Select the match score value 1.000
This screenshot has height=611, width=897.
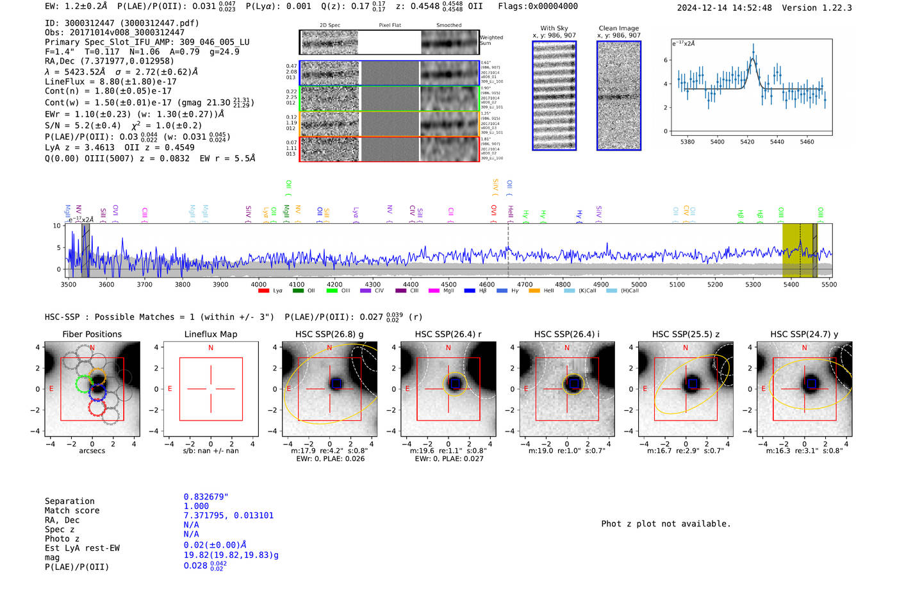[x=196, y=506]
